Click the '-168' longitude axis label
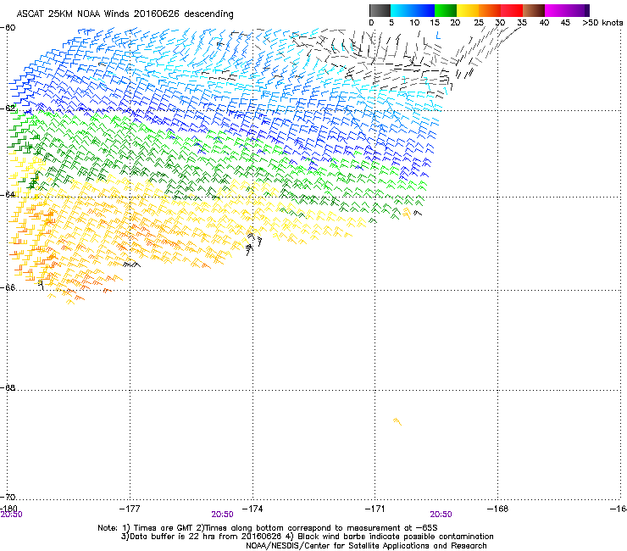The image size is (627, 551). pos(498,509)
